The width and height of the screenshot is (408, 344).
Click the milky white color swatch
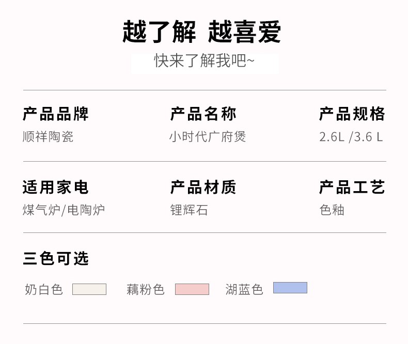point(89,289)
